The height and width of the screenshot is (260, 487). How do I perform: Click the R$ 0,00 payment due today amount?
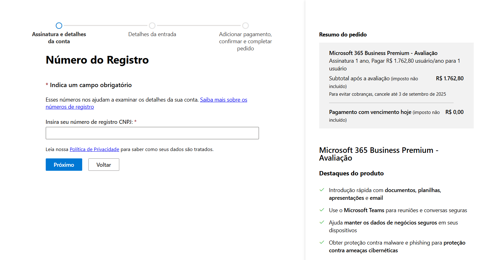[x=455, y=112]
